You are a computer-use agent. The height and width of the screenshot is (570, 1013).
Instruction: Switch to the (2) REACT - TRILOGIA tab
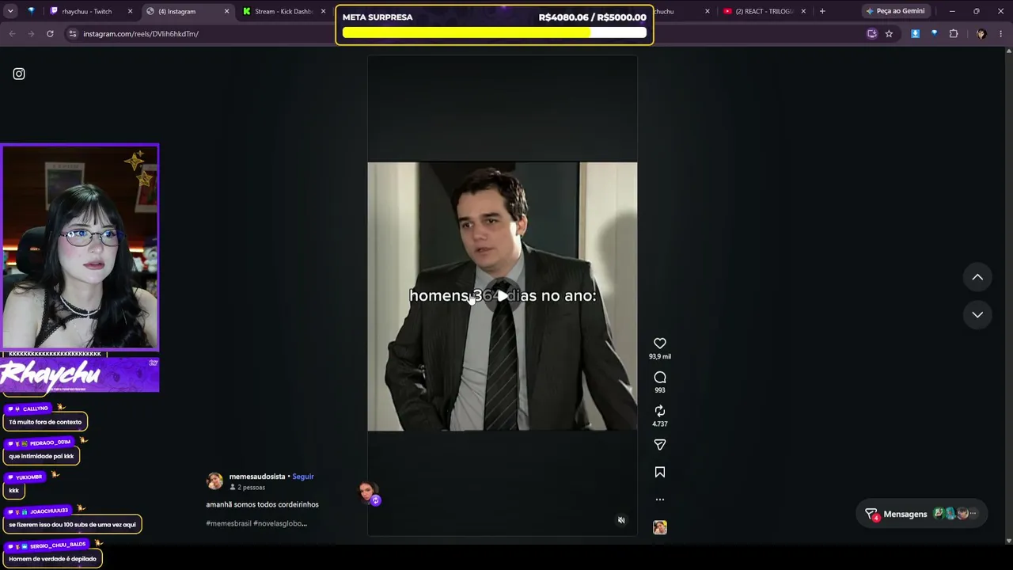pyautogui.click(x=764, y=11)
